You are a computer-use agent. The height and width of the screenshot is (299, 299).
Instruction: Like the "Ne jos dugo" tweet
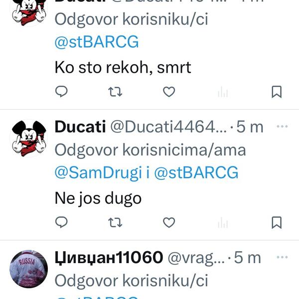click(x=169, y=222)
